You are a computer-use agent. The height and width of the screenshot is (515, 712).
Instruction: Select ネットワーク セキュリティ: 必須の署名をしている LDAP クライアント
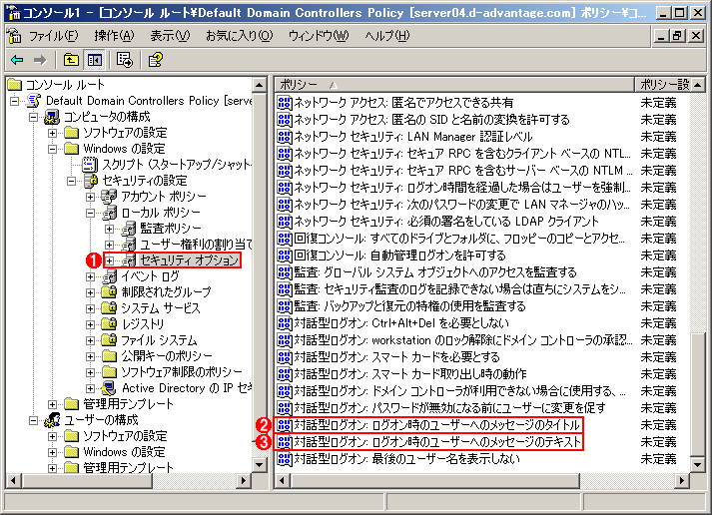tap(446, 222)
